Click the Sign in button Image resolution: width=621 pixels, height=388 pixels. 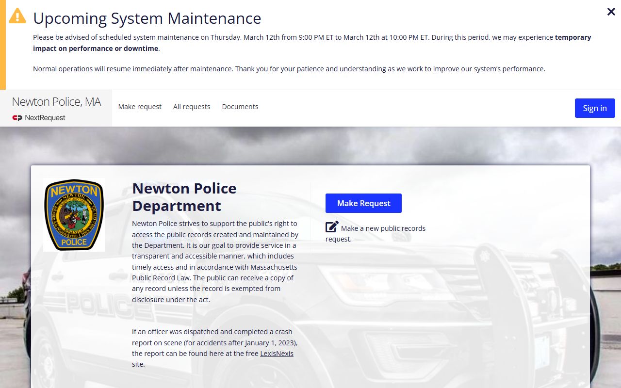595,108
